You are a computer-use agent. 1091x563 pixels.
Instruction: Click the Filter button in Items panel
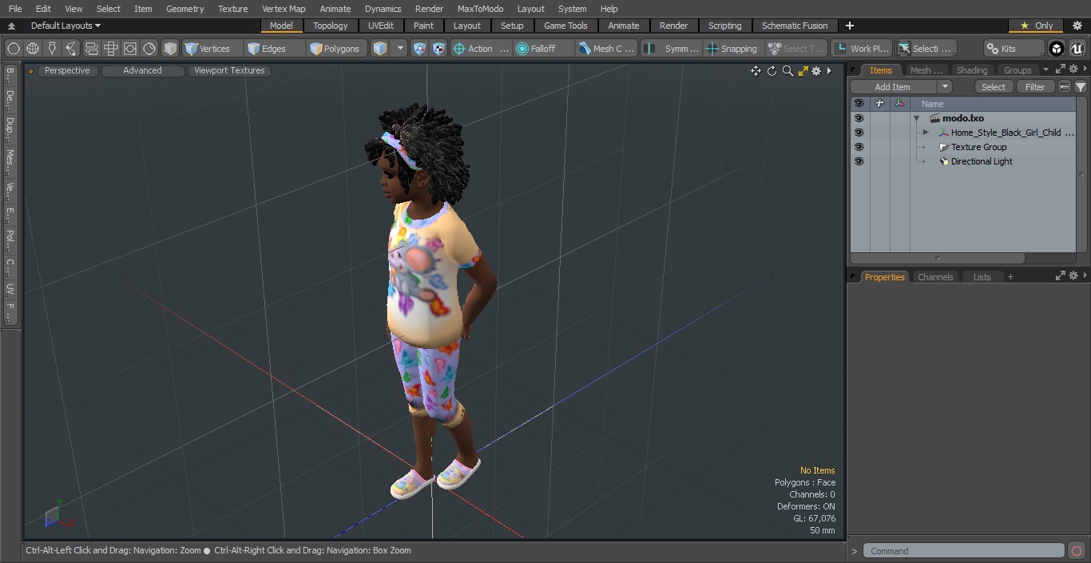[x=1035, y=87]
